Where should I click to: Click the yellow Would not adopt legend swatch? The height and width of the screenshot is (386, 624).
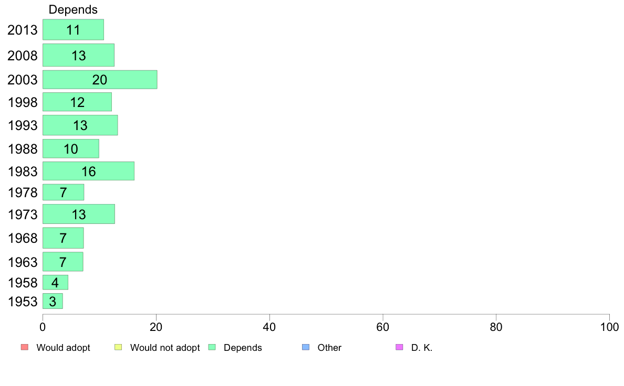coord(118,347)
